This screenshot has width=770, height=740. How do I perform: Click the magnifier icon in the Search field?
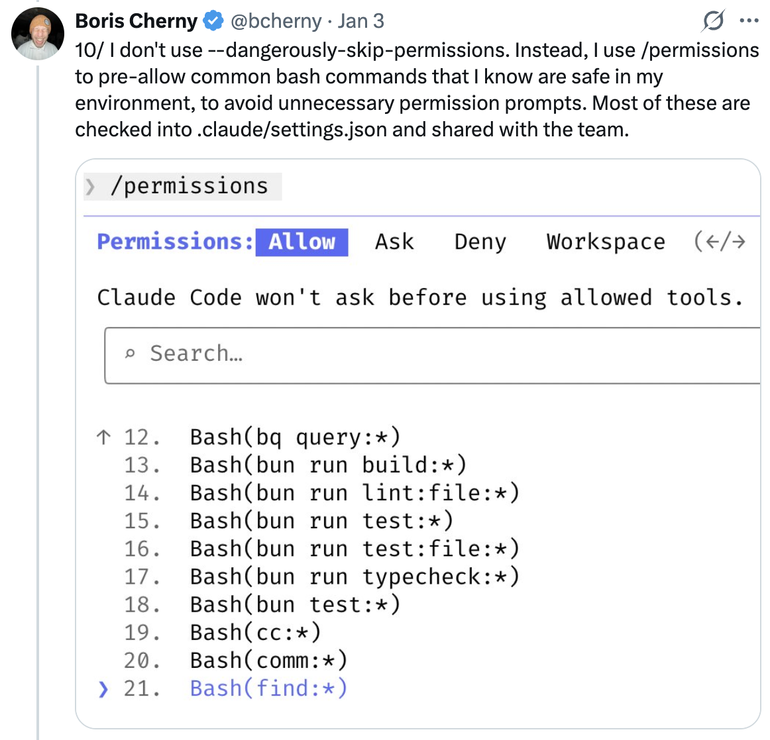pyautogui.click(x=132, y=354)
